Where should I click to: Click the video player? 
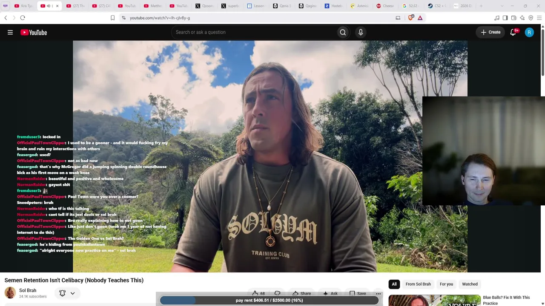[x=270, y=156]
